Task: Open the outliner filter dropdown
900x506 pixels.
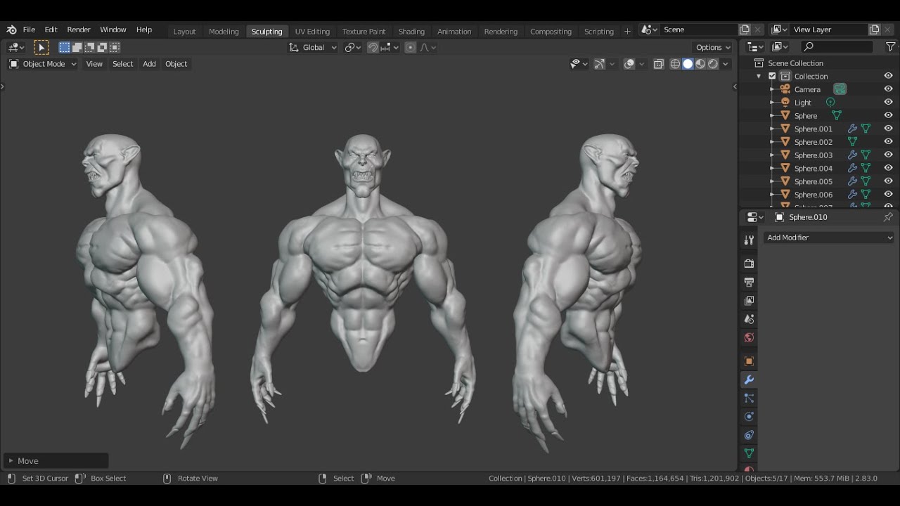Action: tap(891, 46)
